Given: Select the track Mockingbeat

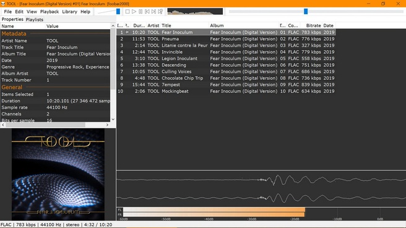Looking at the screenshot, I should pos(175,91).
